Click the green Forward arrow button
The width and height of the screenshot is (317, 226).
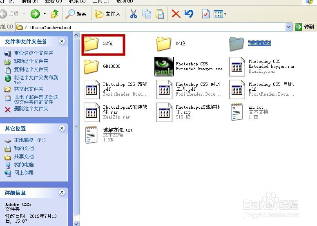coord(35,14)
